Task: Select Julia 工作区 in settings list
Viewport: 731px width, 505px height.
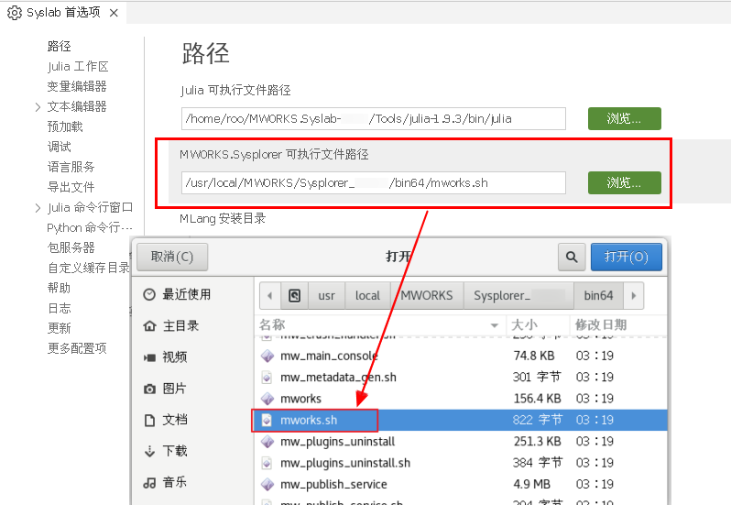Action: pyautogui.click(x=78, y=66)
